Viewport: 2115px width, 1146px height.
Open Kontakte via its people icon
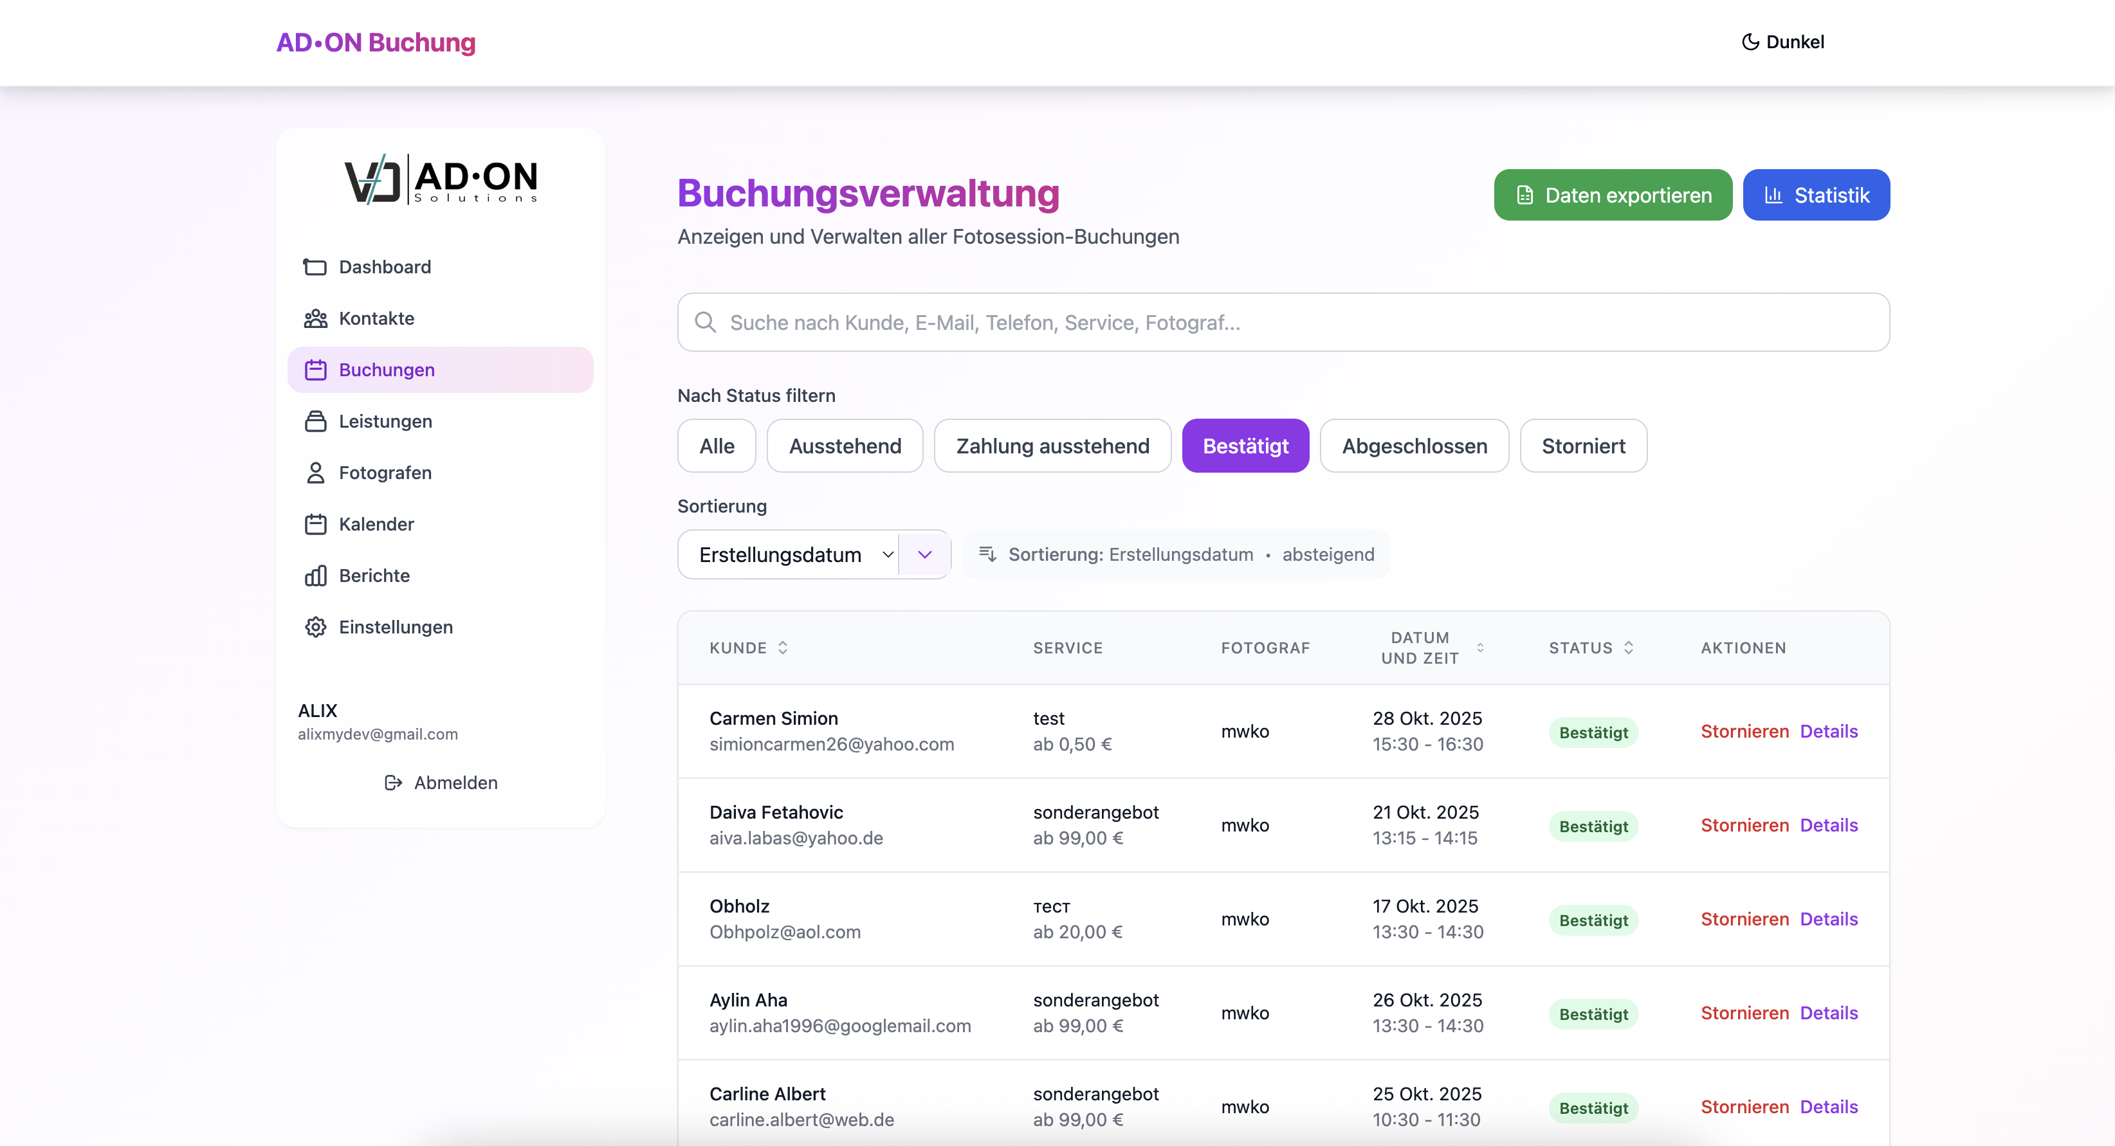[x=315, y=318]
